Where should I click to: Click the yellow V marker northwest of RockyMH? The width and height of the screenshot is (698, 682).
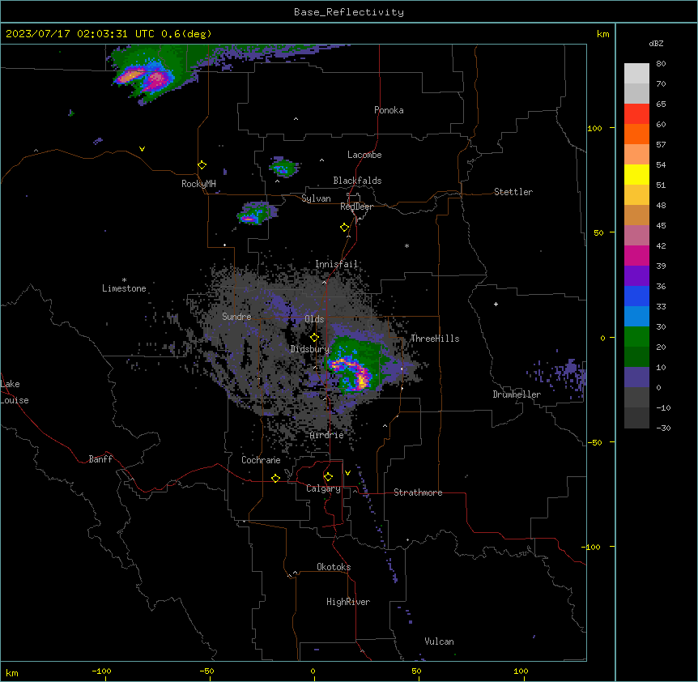142,149
